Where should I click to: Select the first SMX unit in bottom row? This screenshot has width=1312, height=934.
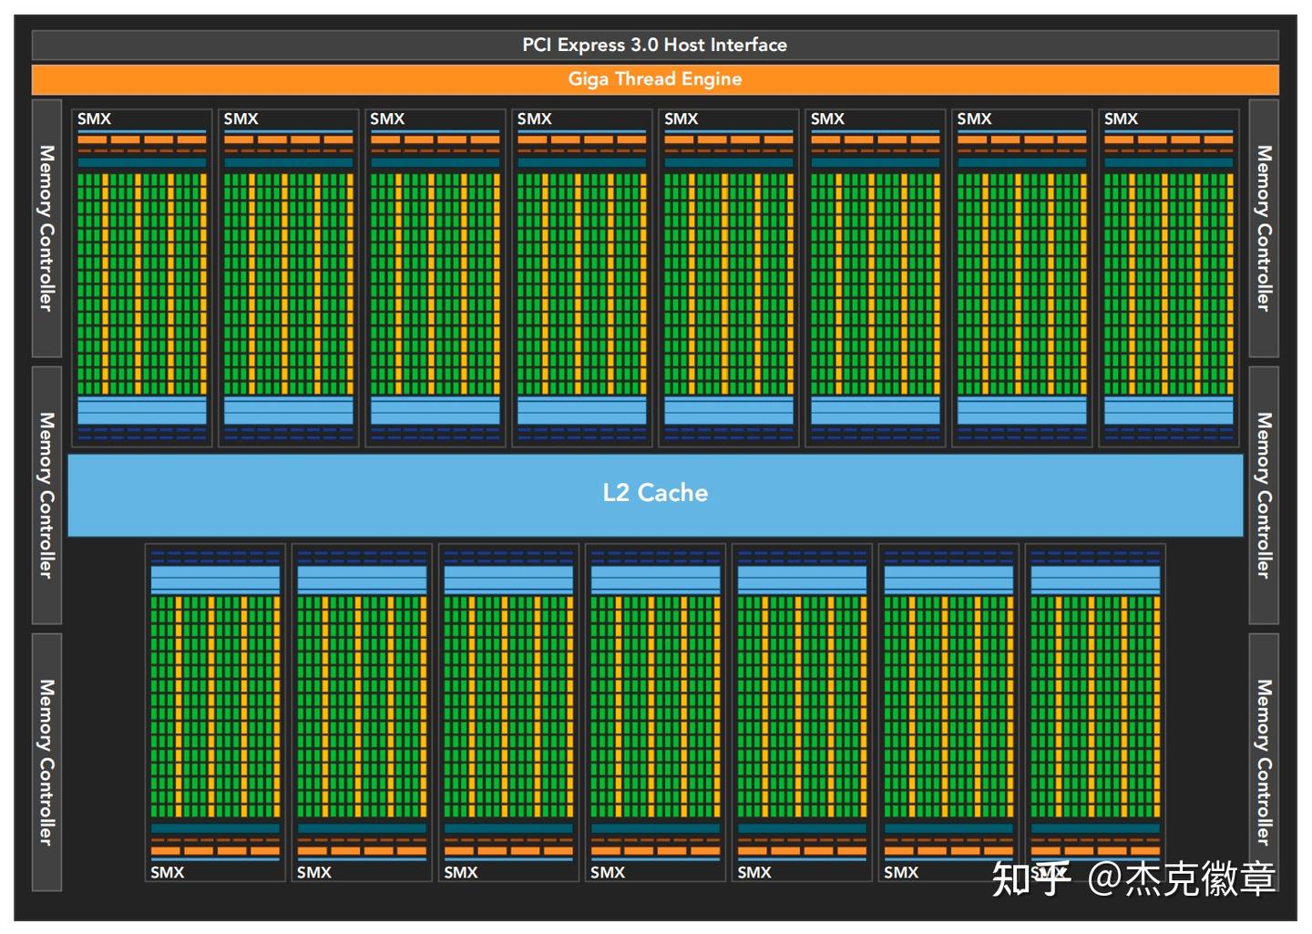[216, 713]
